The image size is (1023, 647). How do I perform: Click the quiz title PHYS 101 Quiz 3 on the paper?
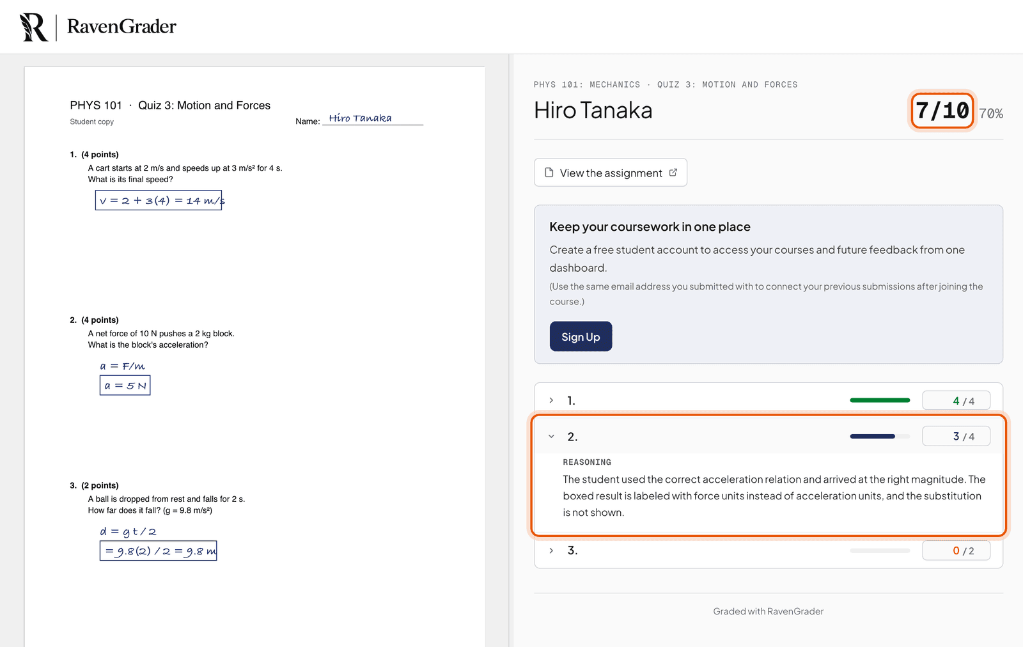point(170,105)
